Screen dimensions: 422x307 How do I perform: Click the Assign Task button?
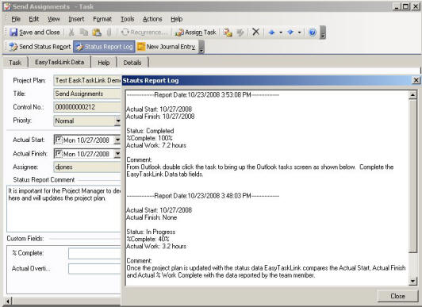pos(196,33)
